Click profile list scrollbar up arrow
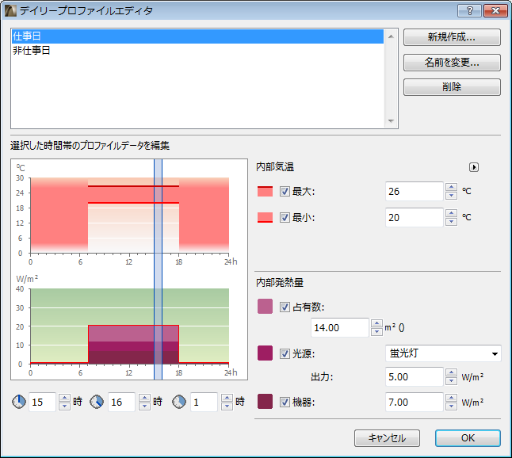This screenshot has height=458, width=512. (x=391, y=36)
